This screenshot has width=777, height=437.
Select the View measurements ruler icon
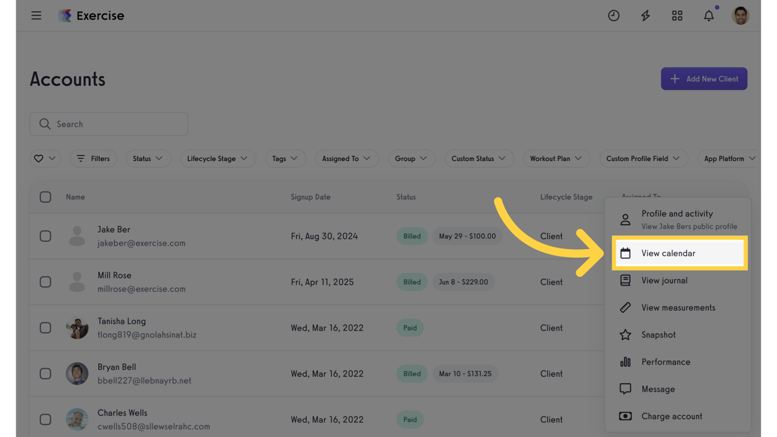pyautogui.click(x=625, y=307)
